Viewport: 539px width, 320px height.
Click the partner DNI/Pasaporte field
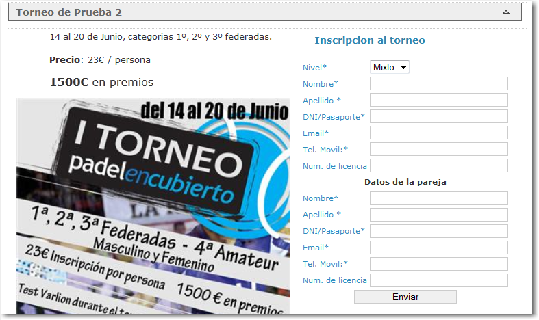point(438,231)
